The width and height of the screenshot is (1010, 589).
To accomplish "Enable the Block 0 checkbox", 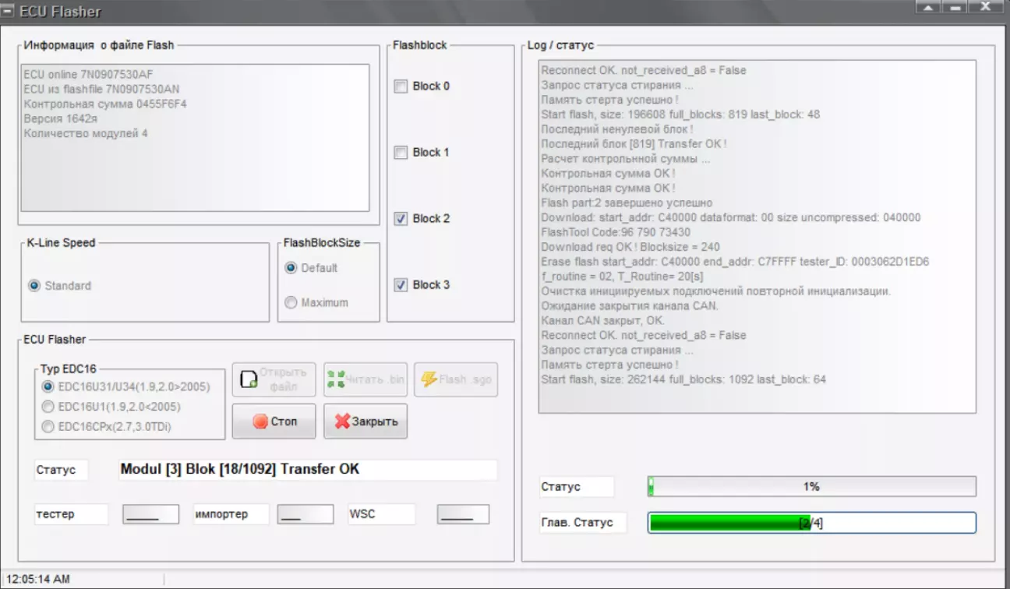I will 401,86.
